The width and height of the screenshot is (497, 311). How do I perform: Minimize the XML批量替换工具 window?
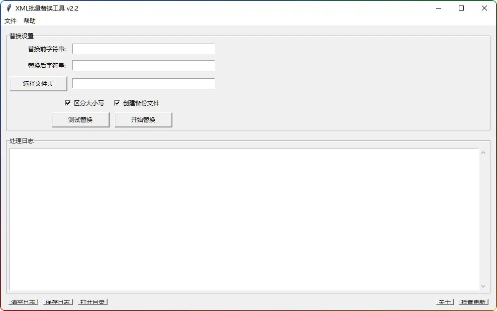coord(439,8)
